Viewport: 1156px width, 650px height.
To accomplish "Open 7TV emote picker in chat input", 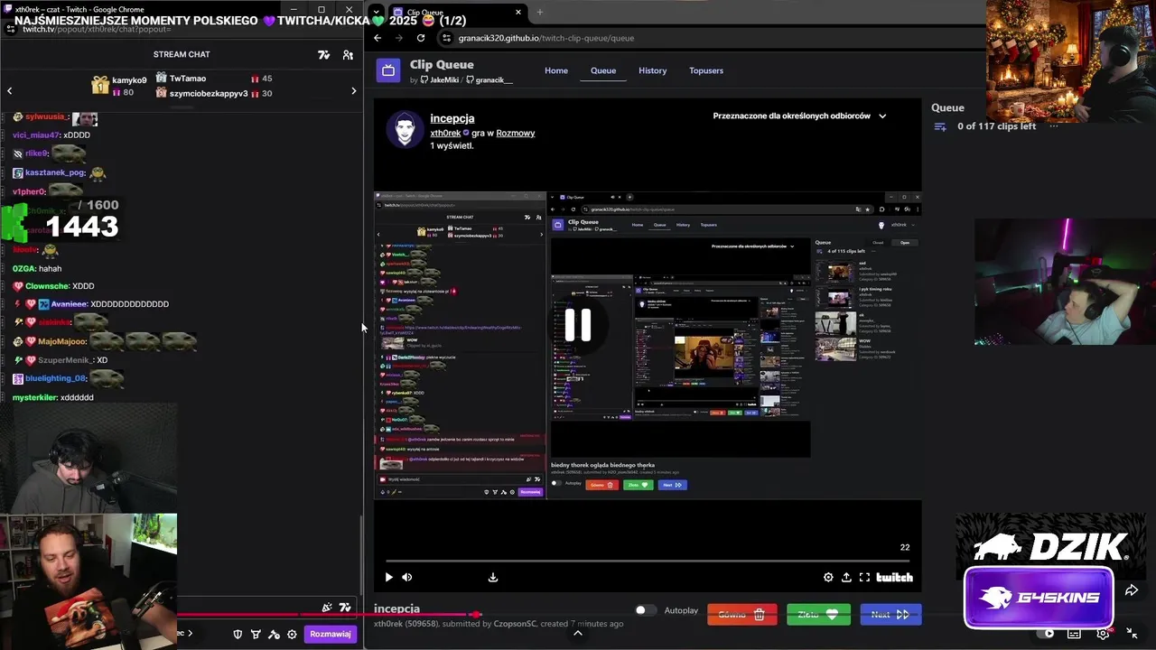I will (345, 608).
